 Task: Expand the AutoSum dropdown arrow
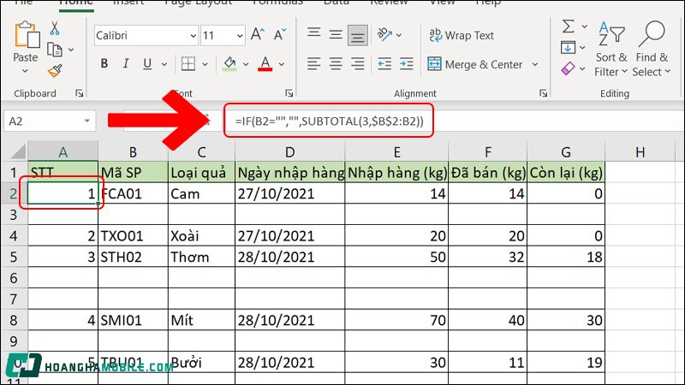pos(585,27)
